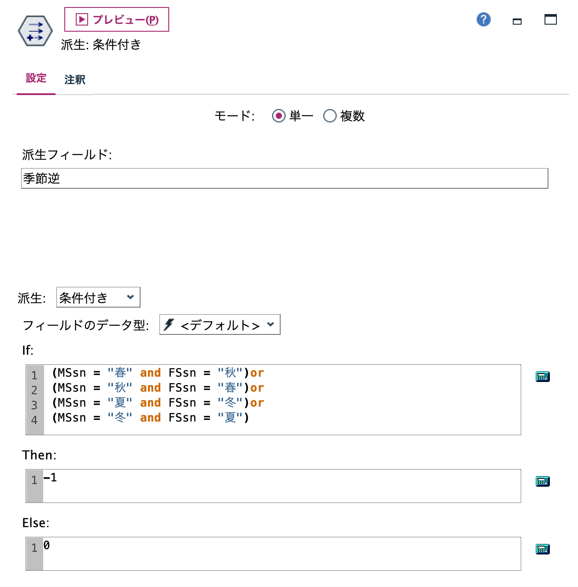The image size is (578, 587).
Task: Select the 単一 mode radio button
Action: pyautogui.click(x=279, y=116)
